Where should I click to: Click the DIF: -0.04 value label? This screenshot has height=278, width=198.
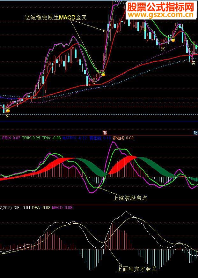[x=22, y=207]
